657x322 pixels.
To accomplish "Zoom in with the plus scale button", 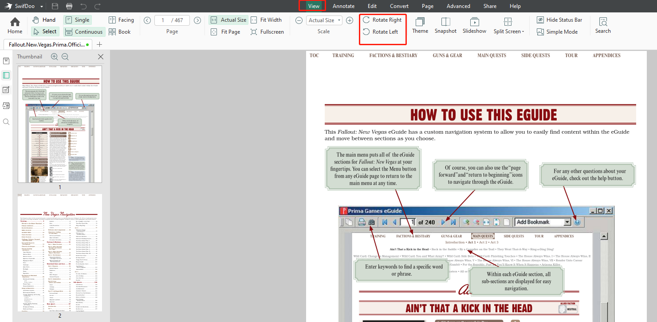I will coord(350,20).
